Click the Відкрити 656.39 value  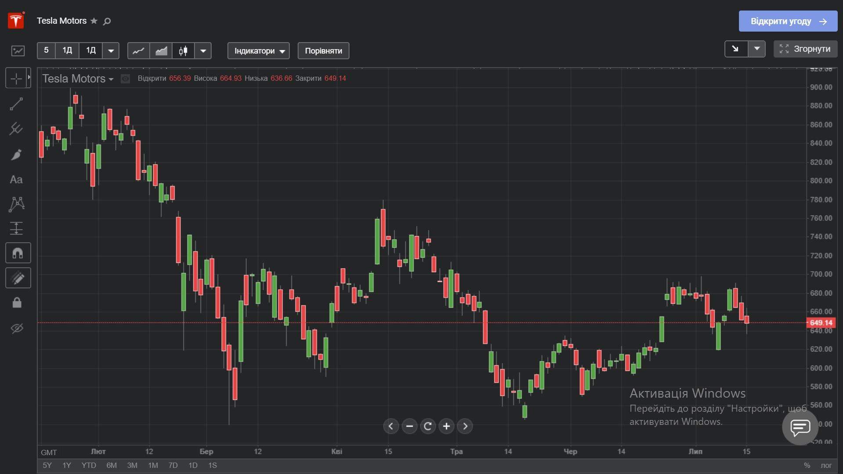(180, 79)
